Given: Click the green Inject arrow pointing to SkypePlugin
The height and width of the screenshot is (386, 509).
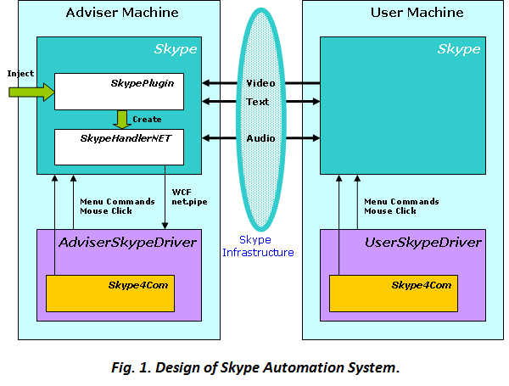Looking at the screenshot, I should (x=32, y=92).
